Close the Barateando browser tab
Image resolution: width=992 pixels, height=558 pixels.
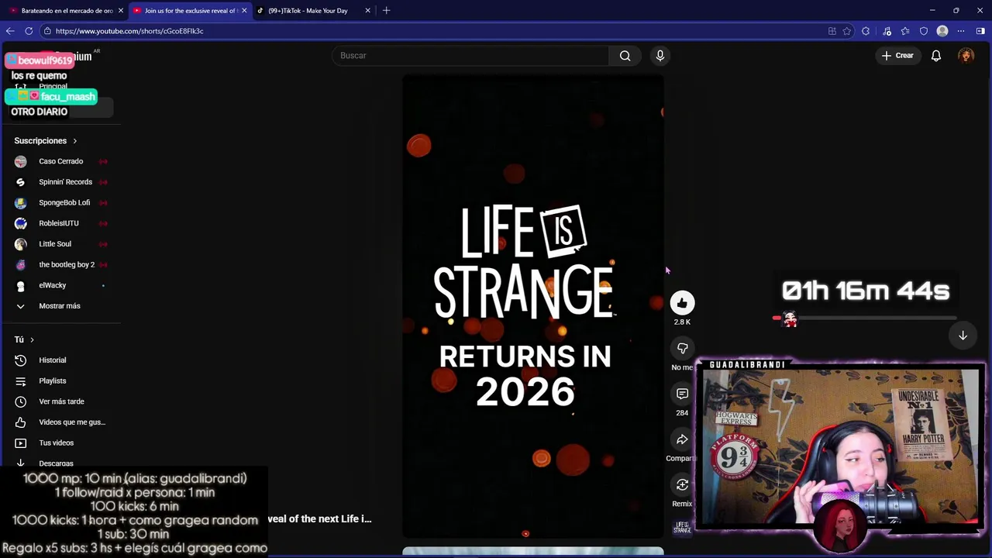[121, 11]
